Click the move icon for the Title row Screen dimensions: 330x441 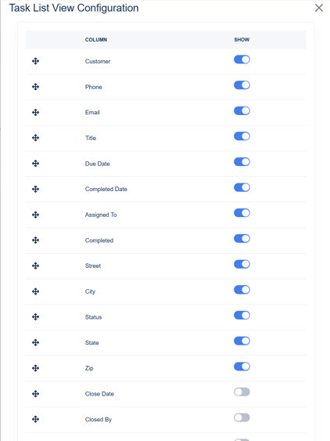pyautogui.click(x=35, y=138)
